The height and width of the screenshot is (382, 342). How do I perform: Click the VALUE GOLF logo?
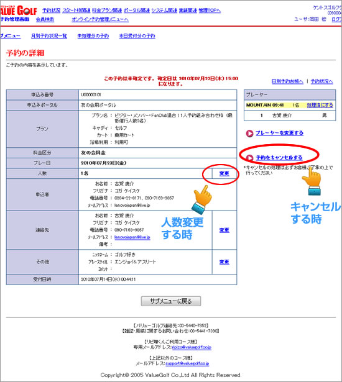[x=18, y=11]
